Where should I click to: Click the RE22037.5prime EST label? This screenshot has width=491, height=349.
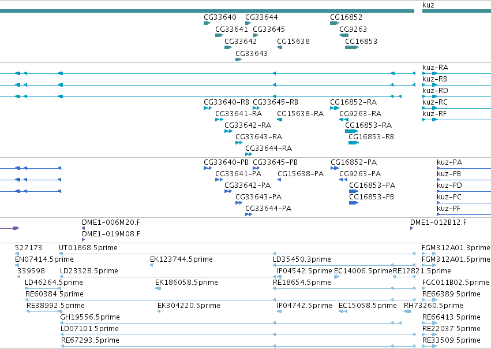click(451, 329)
